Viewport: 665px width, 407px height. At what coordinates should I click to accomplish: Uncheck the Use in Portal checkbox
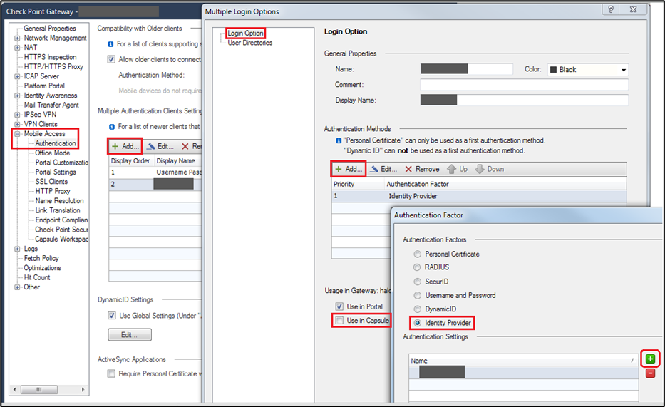click(339, 306)
